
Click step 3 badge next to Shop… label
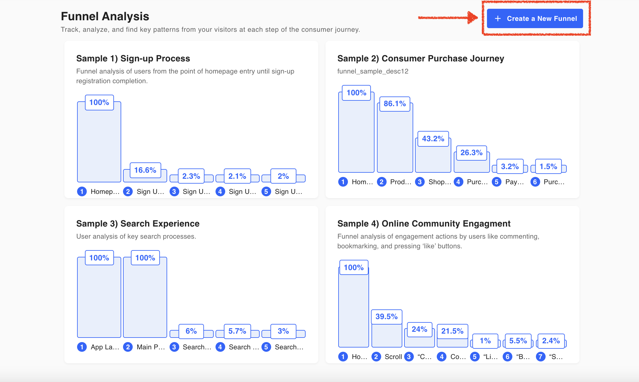(x=420, y=182)
